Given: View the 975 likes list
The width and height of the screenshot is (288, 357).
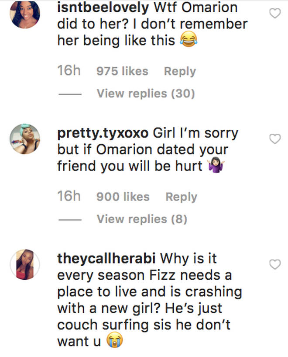Looking at the screenshot, I should pos(122,71).
